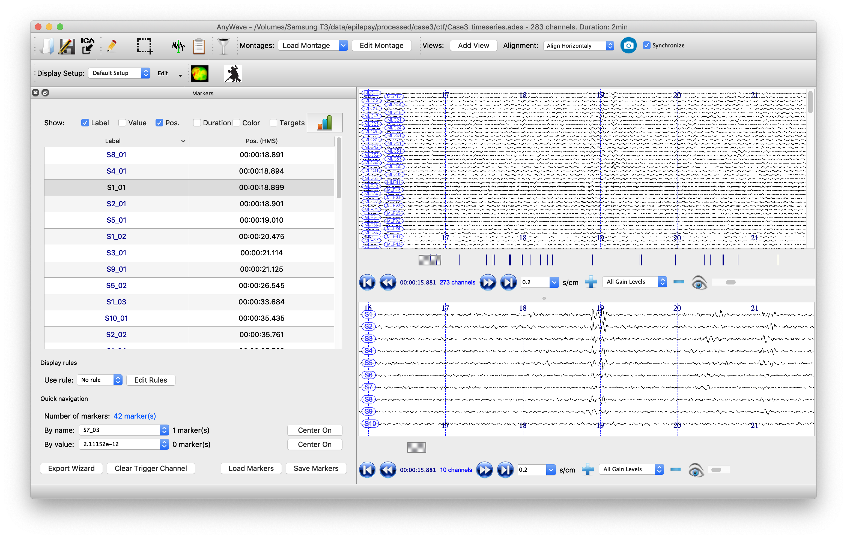Click the pencil marker tool icon

tap(112, 46)
